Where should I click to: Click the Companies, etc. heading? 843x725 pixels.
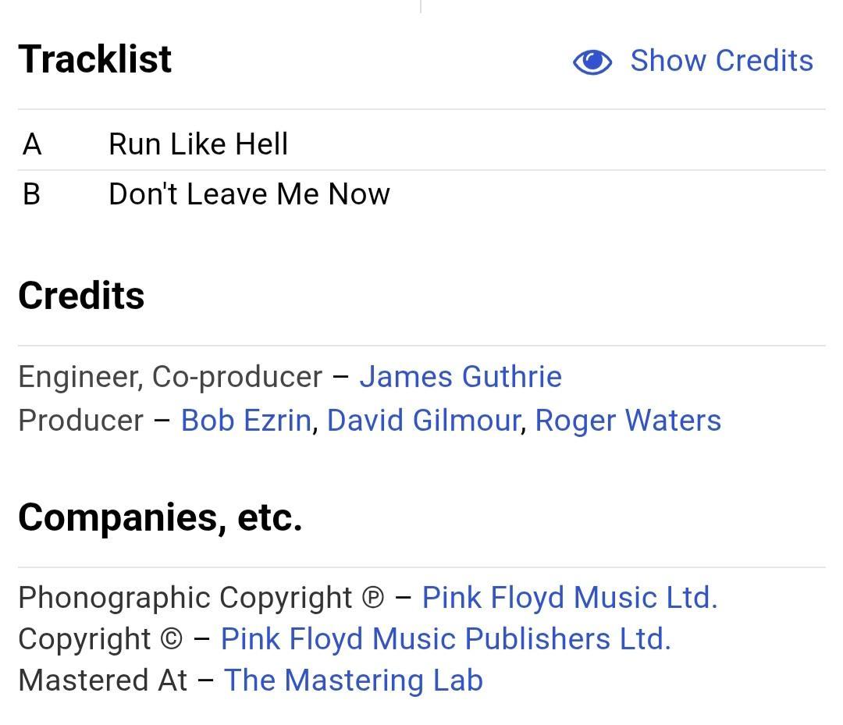pyautogui.click(x=160, y=517)
